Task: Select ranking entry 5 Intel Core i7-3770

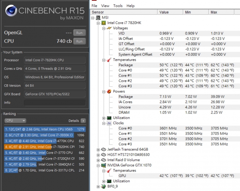Action: point(45,153)
